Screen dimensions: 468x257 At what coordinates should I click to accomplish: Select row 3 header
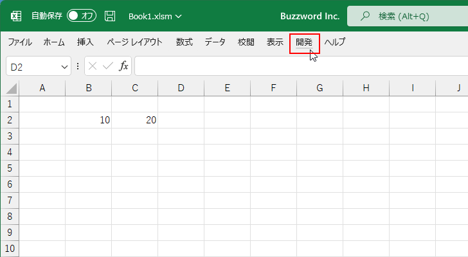(10, 136)
